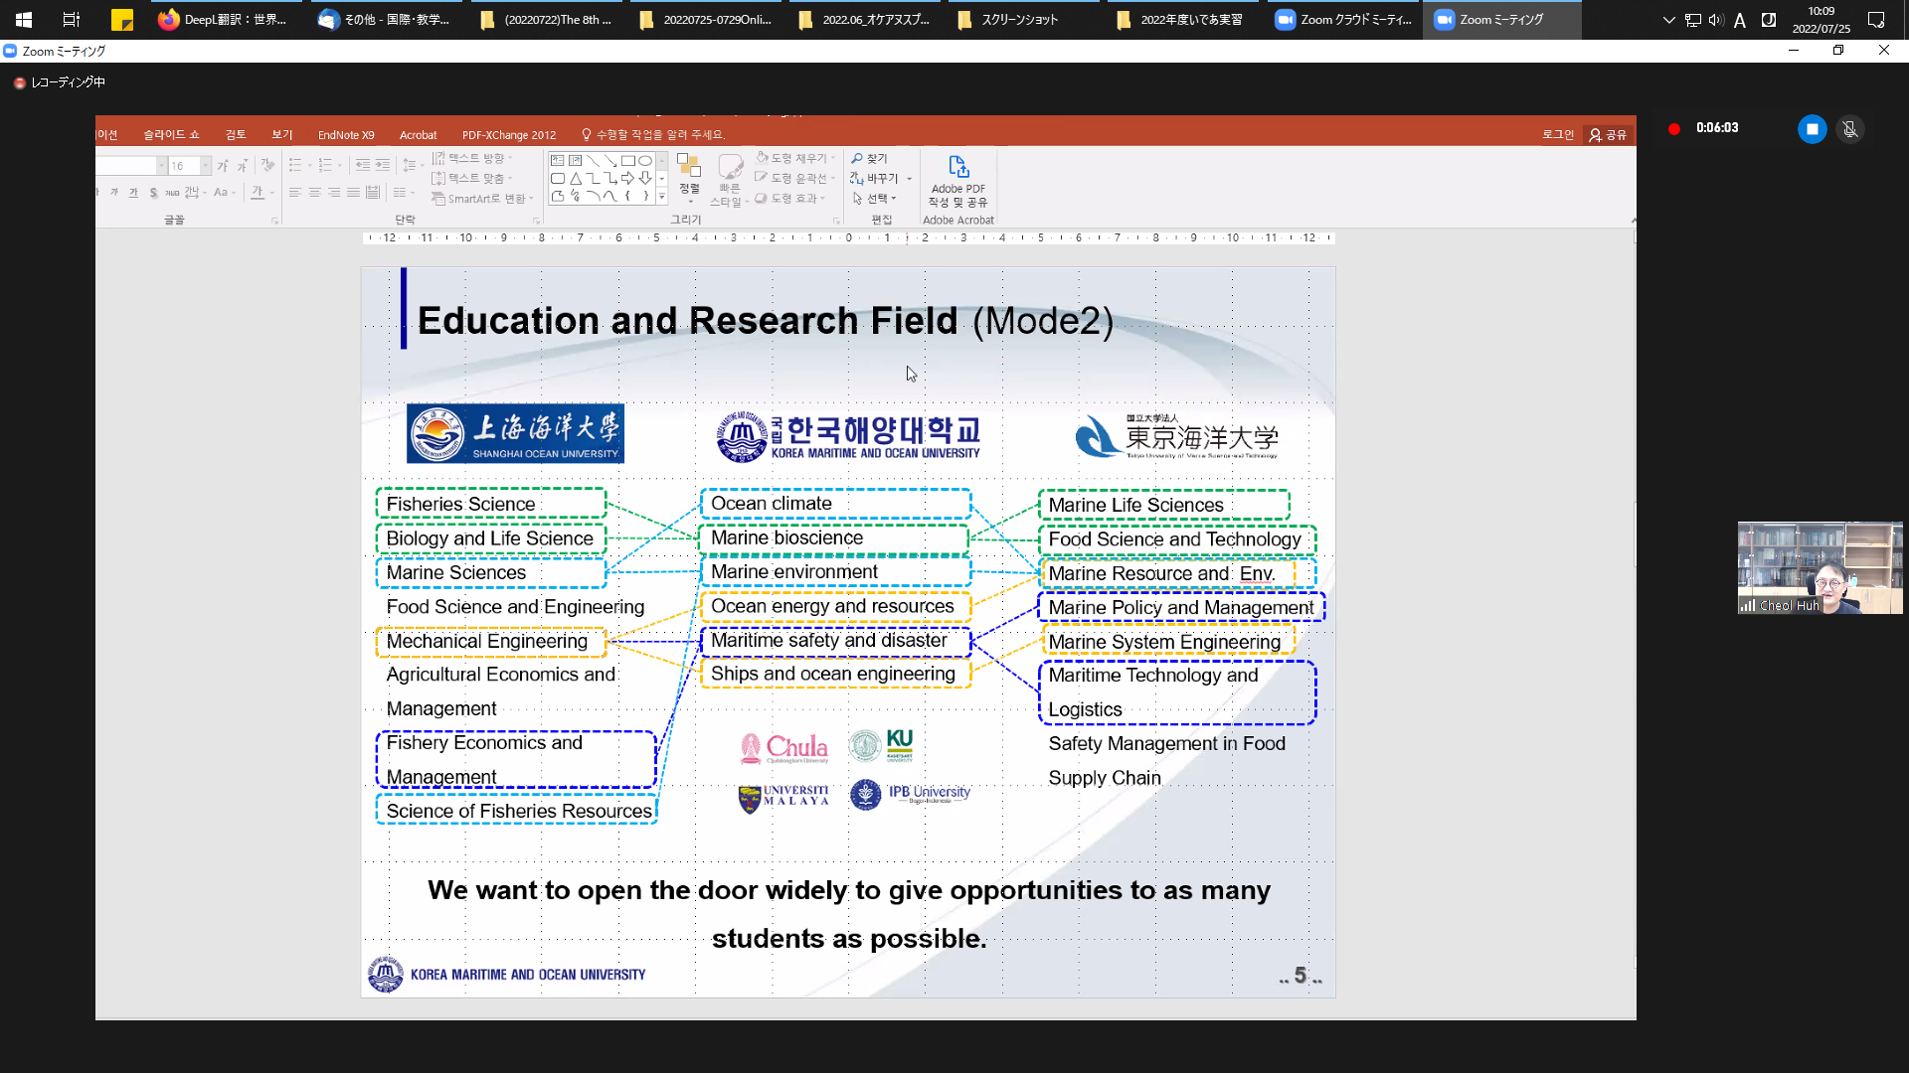This screenshot has height=1073, width=1909.
Task: Toggle microphone mute in recording bar
Action: [x=1850, y=129]
